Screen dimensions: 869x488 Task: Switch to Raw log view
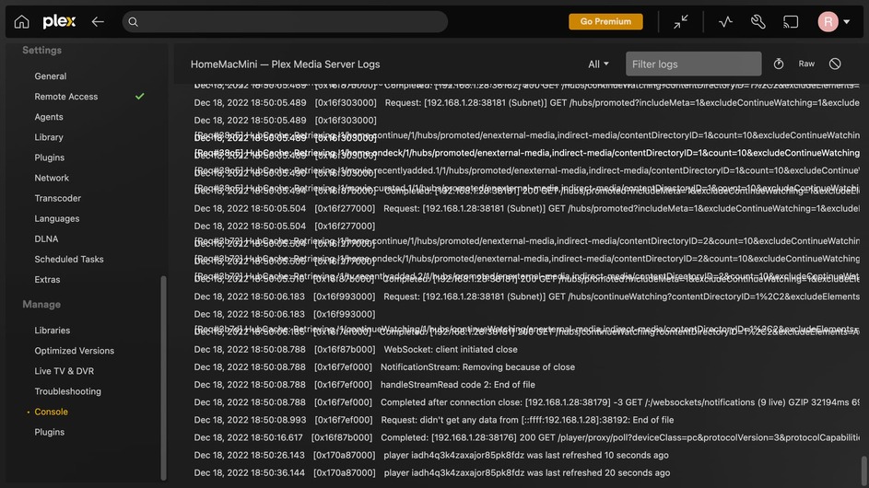tap(806, 64)
